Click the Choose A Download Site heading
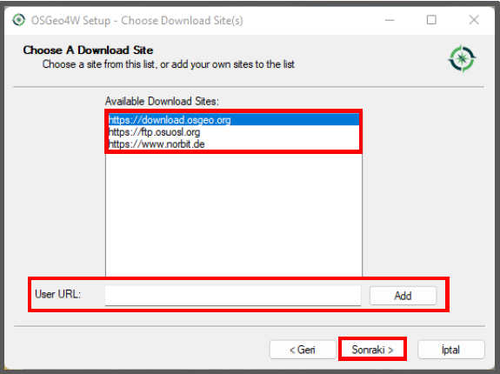This screenshot has height=374, width=500. (88, 50)
